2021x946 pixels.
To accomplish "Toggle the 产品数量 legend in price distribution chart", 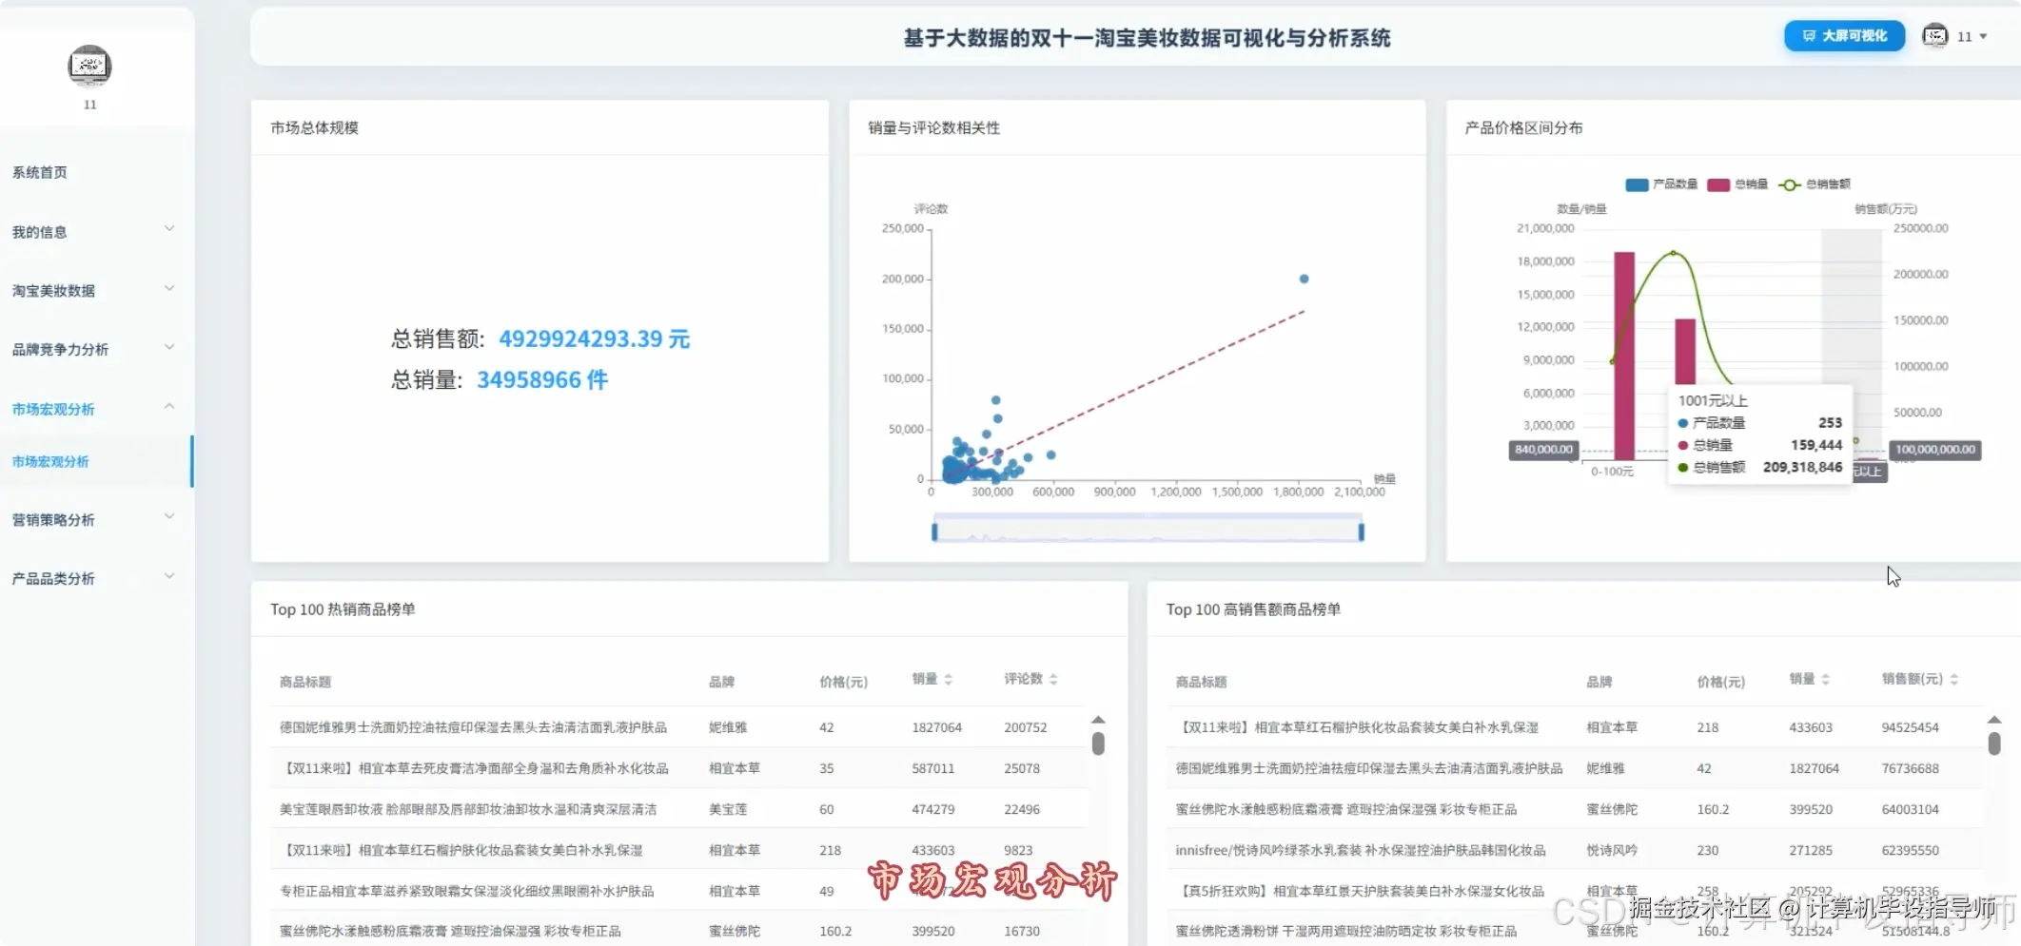I will pos(1660,184).
